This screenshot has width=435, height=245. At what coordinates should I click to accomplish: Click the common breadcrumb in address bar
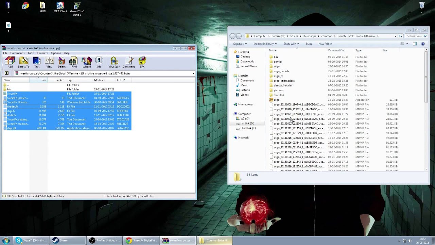(327, 36)
